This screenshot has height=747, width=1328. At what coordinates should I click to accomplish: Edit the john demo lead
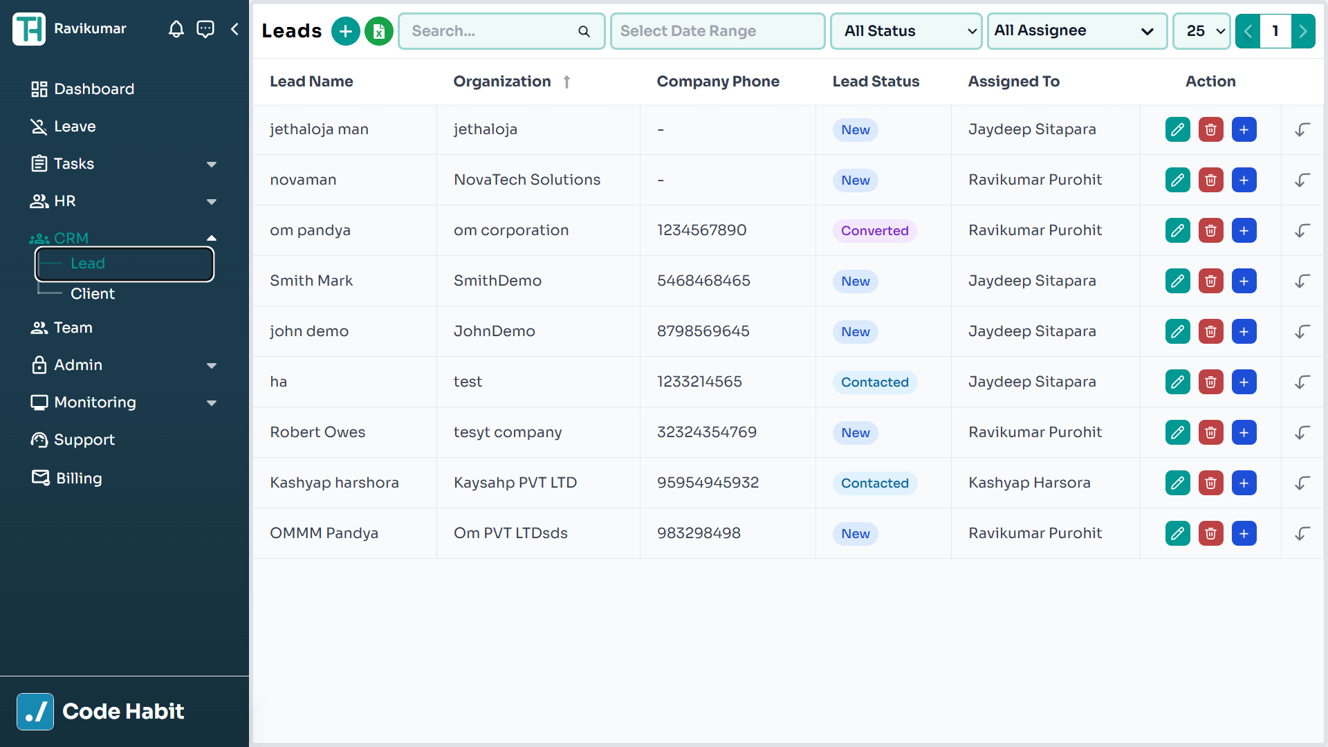pos(1178,331)
